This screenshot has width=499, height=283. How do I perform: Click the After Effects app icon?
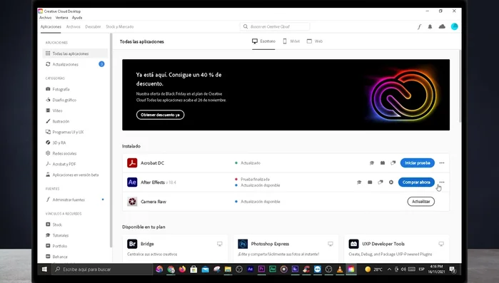[x=132, y=182]
